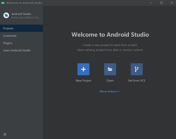
Task: Maximize the Welcome window
Action: click(x=161, y=3)
